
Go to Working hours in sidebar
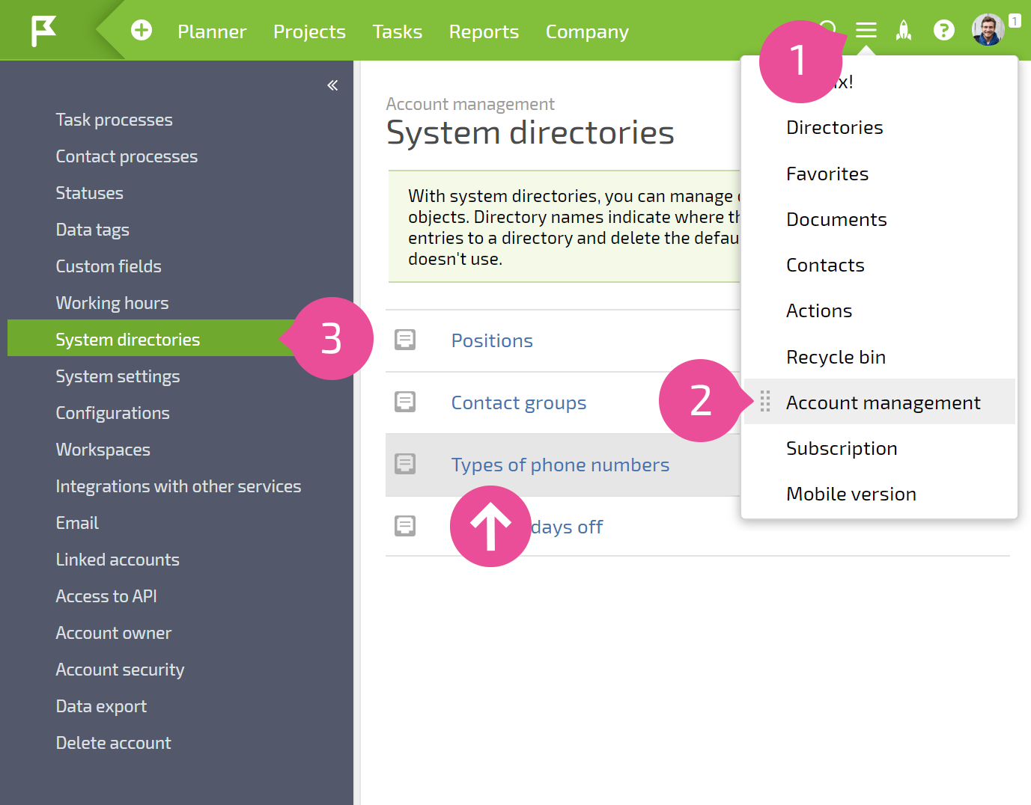[x=112, y=303]
